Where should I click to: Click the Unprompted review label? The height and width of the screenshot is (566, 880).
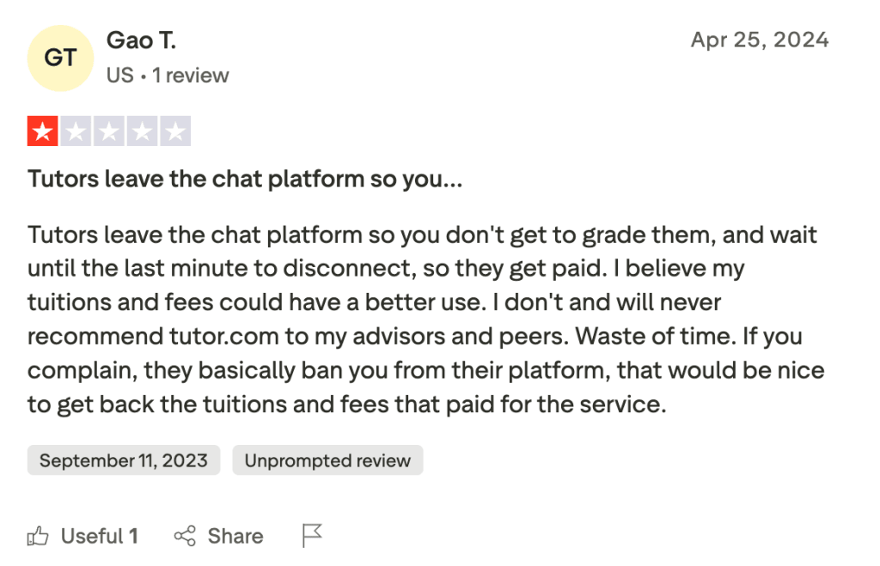pyautogui.click(x=327, y=459)
